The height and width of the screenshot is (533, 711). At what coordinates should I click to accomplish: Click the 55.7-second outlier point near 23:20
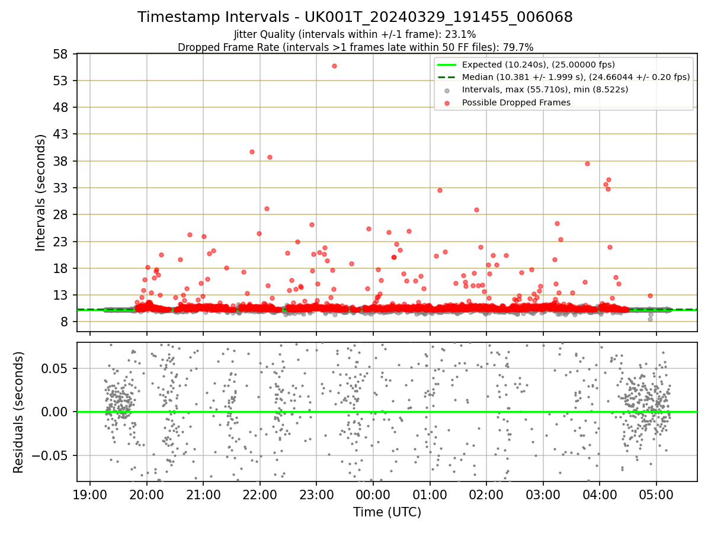334,66
